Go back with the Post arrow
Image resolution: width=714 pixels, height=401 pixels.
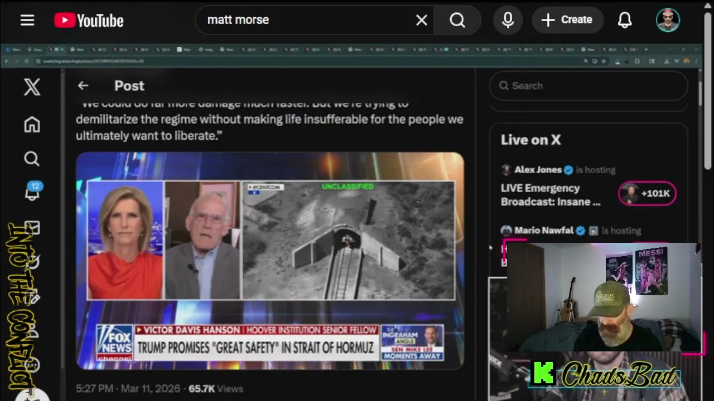pyautogui.click(x=83, y=85)
